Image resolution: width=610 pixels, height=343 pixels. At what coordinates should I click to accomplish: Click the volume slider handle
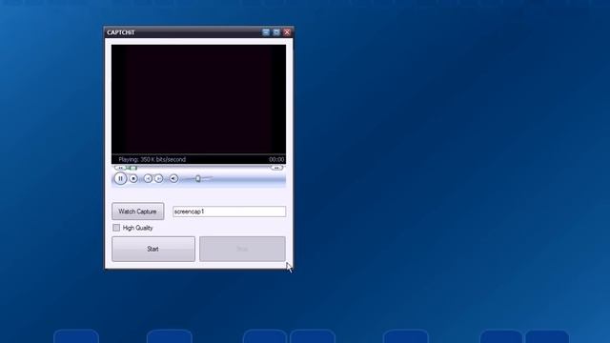(x=198, y=178)
